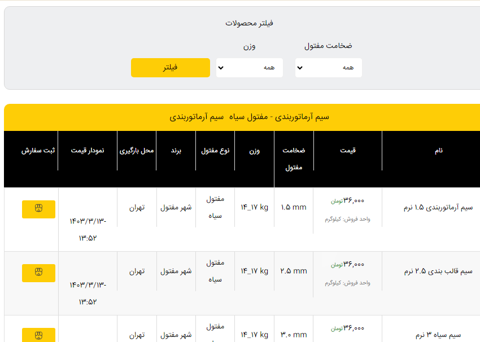Click the محل بارگیری column header

click(137, 151)
